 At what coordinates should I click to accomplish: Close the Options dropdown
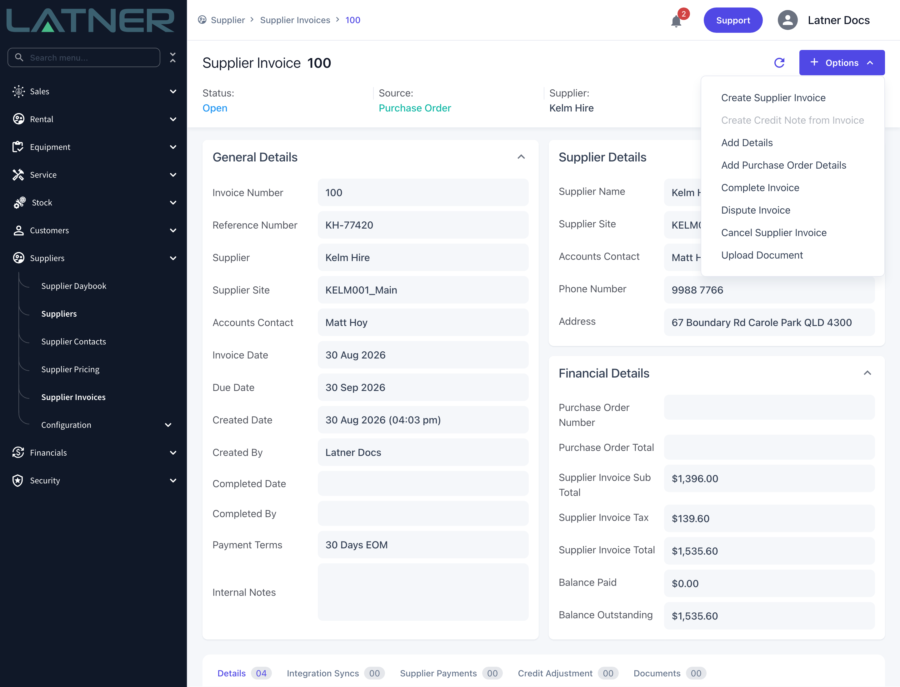[842, 62]
